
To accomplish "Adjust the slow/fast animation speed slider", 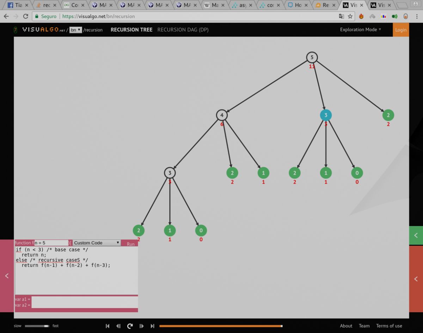I will [x=37, y=326].
